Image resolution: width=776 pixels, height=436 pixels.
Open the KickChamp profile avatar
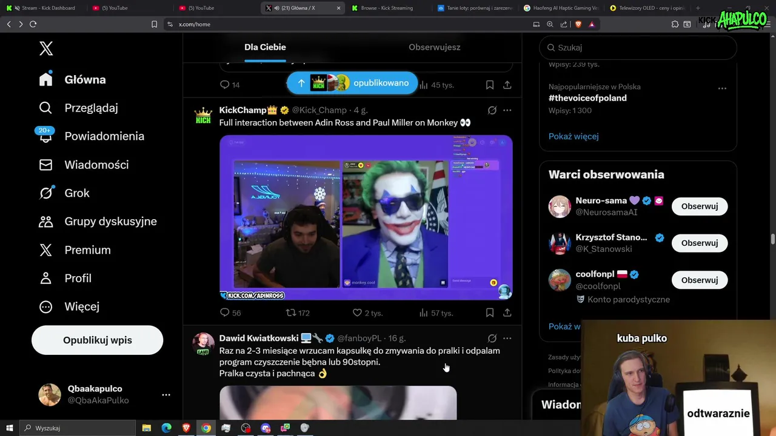tap(203, 115)
